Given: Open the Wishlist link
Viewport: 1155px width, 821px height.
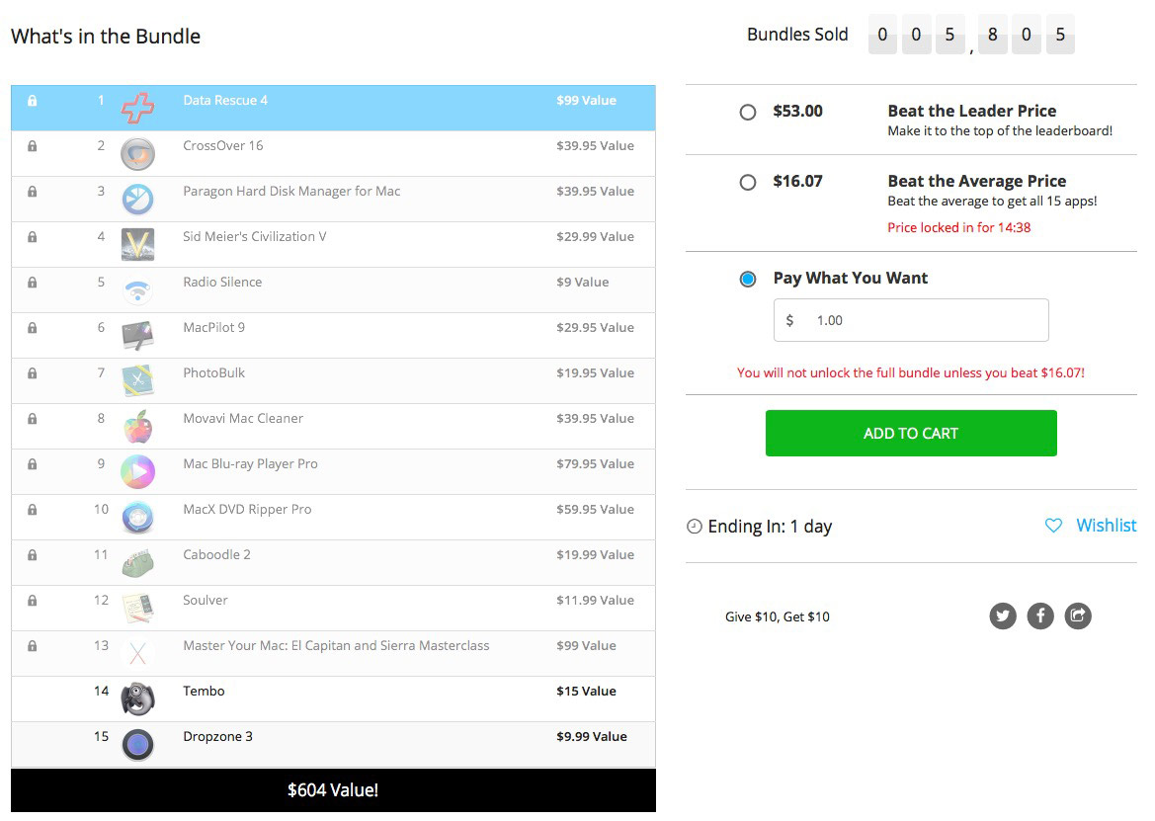Looking at the screenshot, I should point(1106,526).
